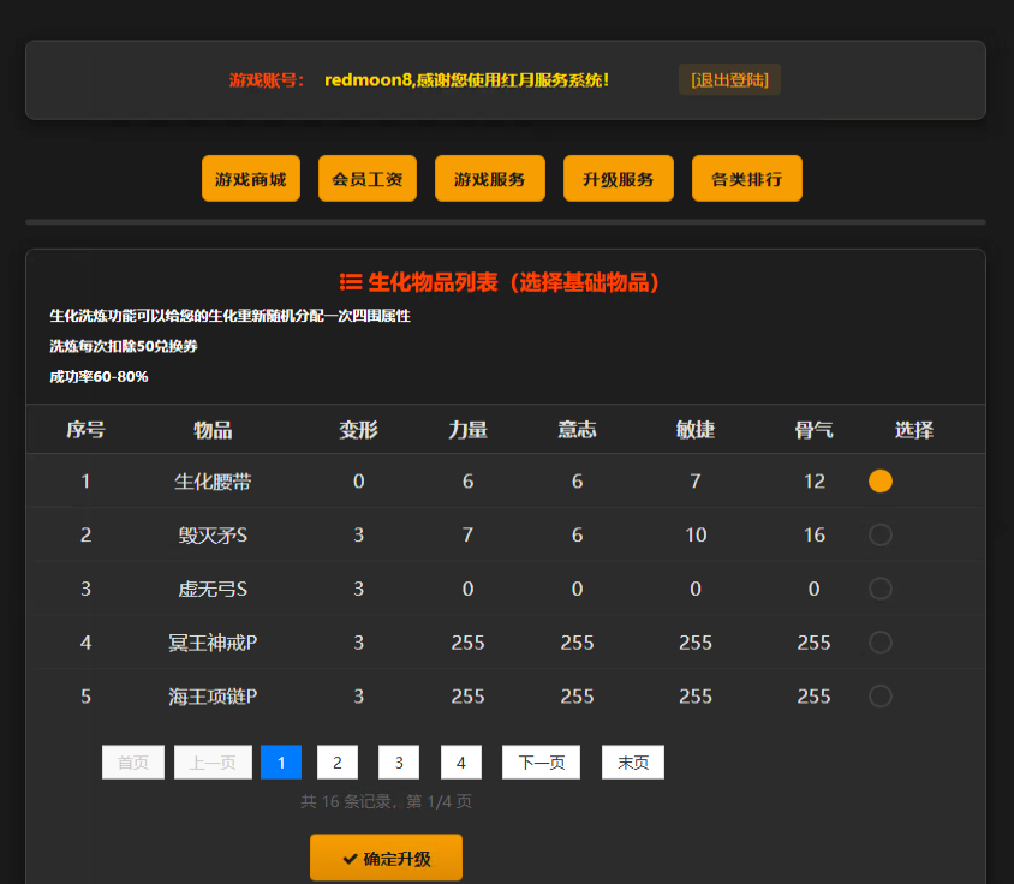Select the radio button for 海王项链P
Image resolution: width=1014 pixels, height=884 pixels.
[880, 696]
